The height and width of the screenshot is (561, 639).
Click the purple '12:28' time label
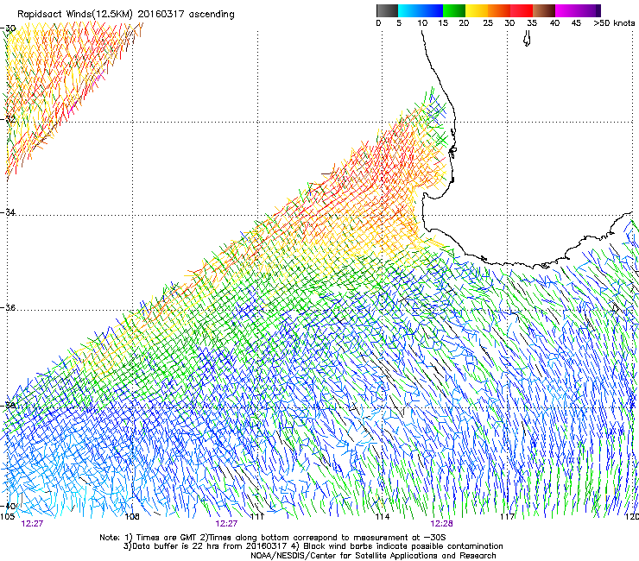tap(442, 524)
